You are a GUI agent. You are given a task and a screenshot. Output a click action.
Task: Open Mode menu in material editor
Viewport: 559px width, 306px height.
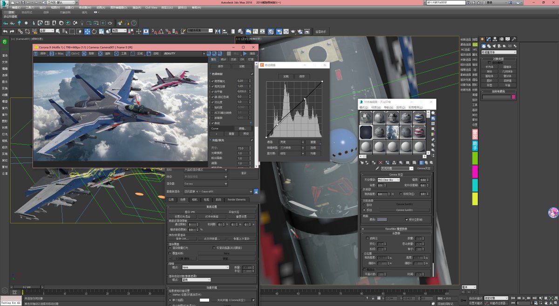pos(364,107)
